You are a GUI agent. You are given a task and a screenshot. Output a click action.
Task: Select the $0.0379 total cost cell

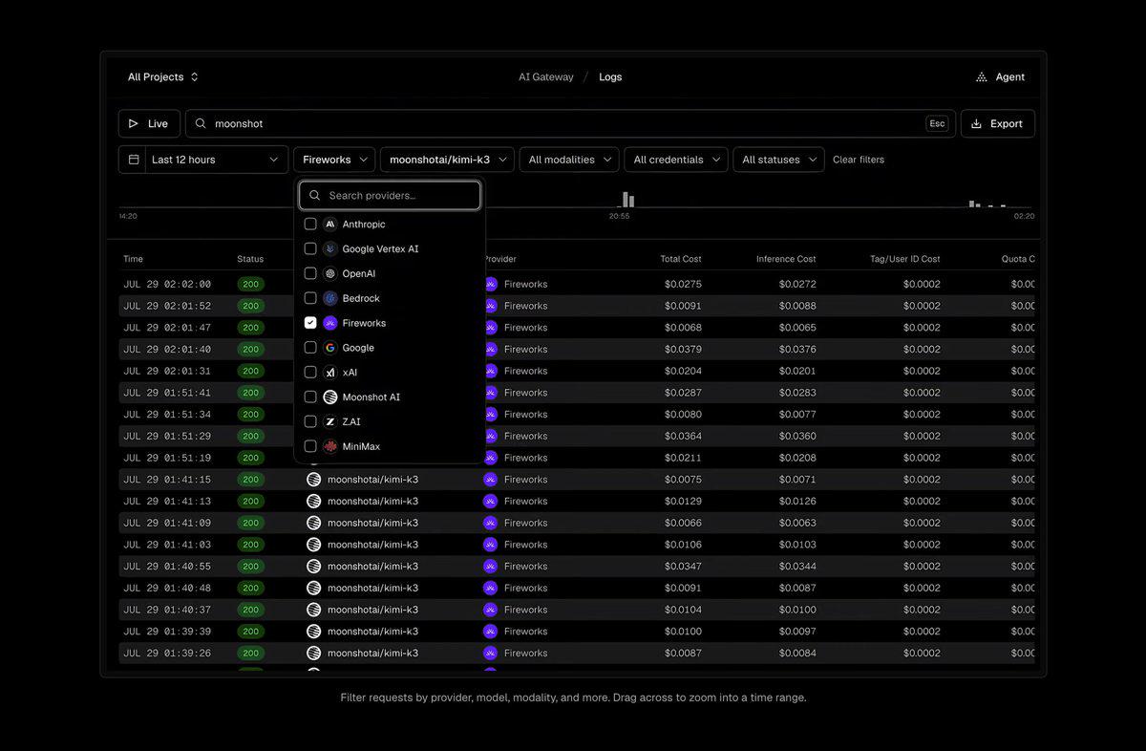pos(682,349)
